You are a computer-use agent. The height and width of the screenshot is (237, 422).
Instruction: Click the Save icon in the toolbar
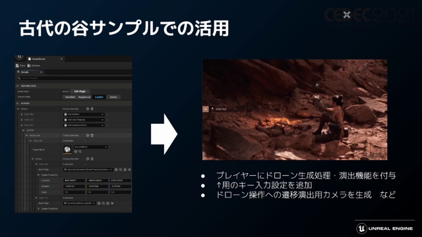(x=17, y=66)
